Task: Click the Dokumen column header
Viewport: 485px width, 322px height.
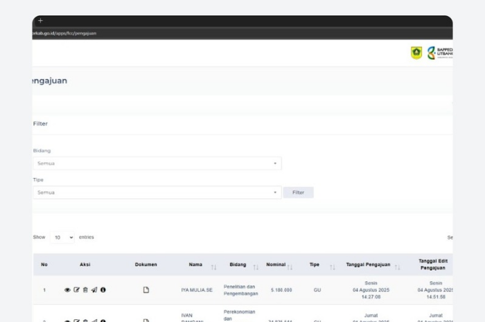Action: pos(146,265)
